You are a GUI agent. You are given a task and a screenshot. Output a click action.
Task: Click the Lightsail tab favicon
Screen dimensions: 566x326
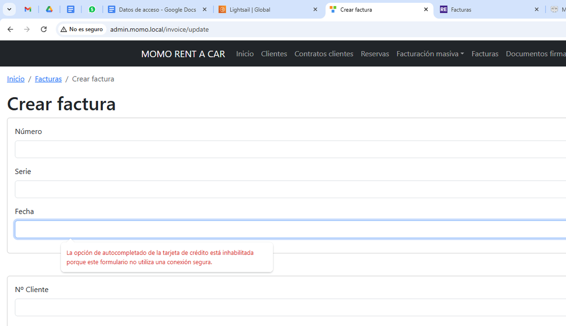[x=222, y=9]
